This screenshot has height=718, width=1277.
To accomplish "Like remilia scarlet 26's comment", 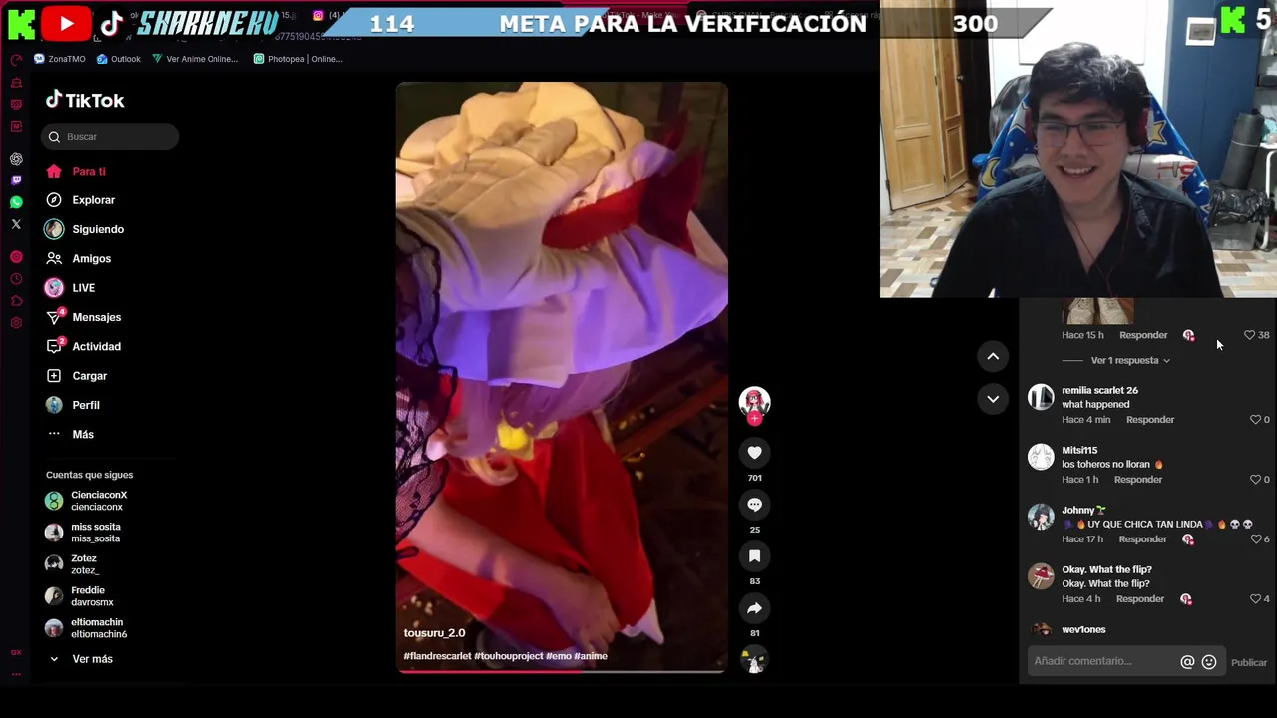I will 1255,420.
